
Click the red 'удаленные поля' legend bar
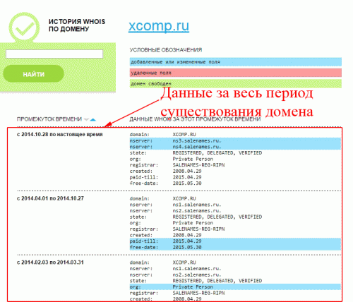pos(235,73)
